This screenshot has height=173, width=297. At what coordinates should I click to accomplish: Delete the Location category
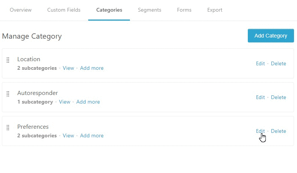[278, 64]
